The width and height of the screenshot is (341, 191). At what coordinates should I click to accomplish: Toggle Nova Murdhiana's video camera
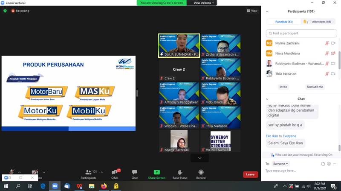[333, 53]
